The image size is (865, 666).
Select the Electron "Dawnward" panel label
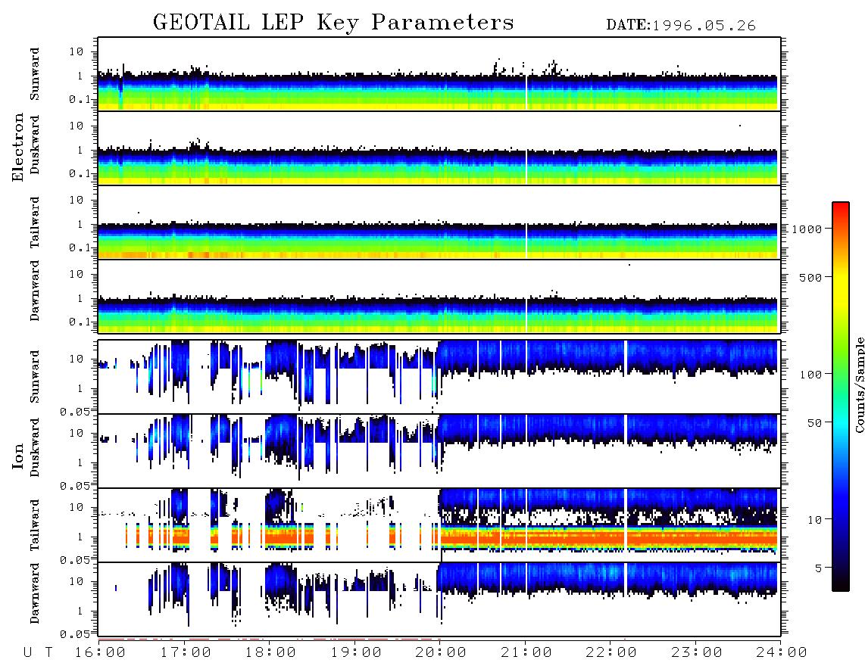pos(35,291)
